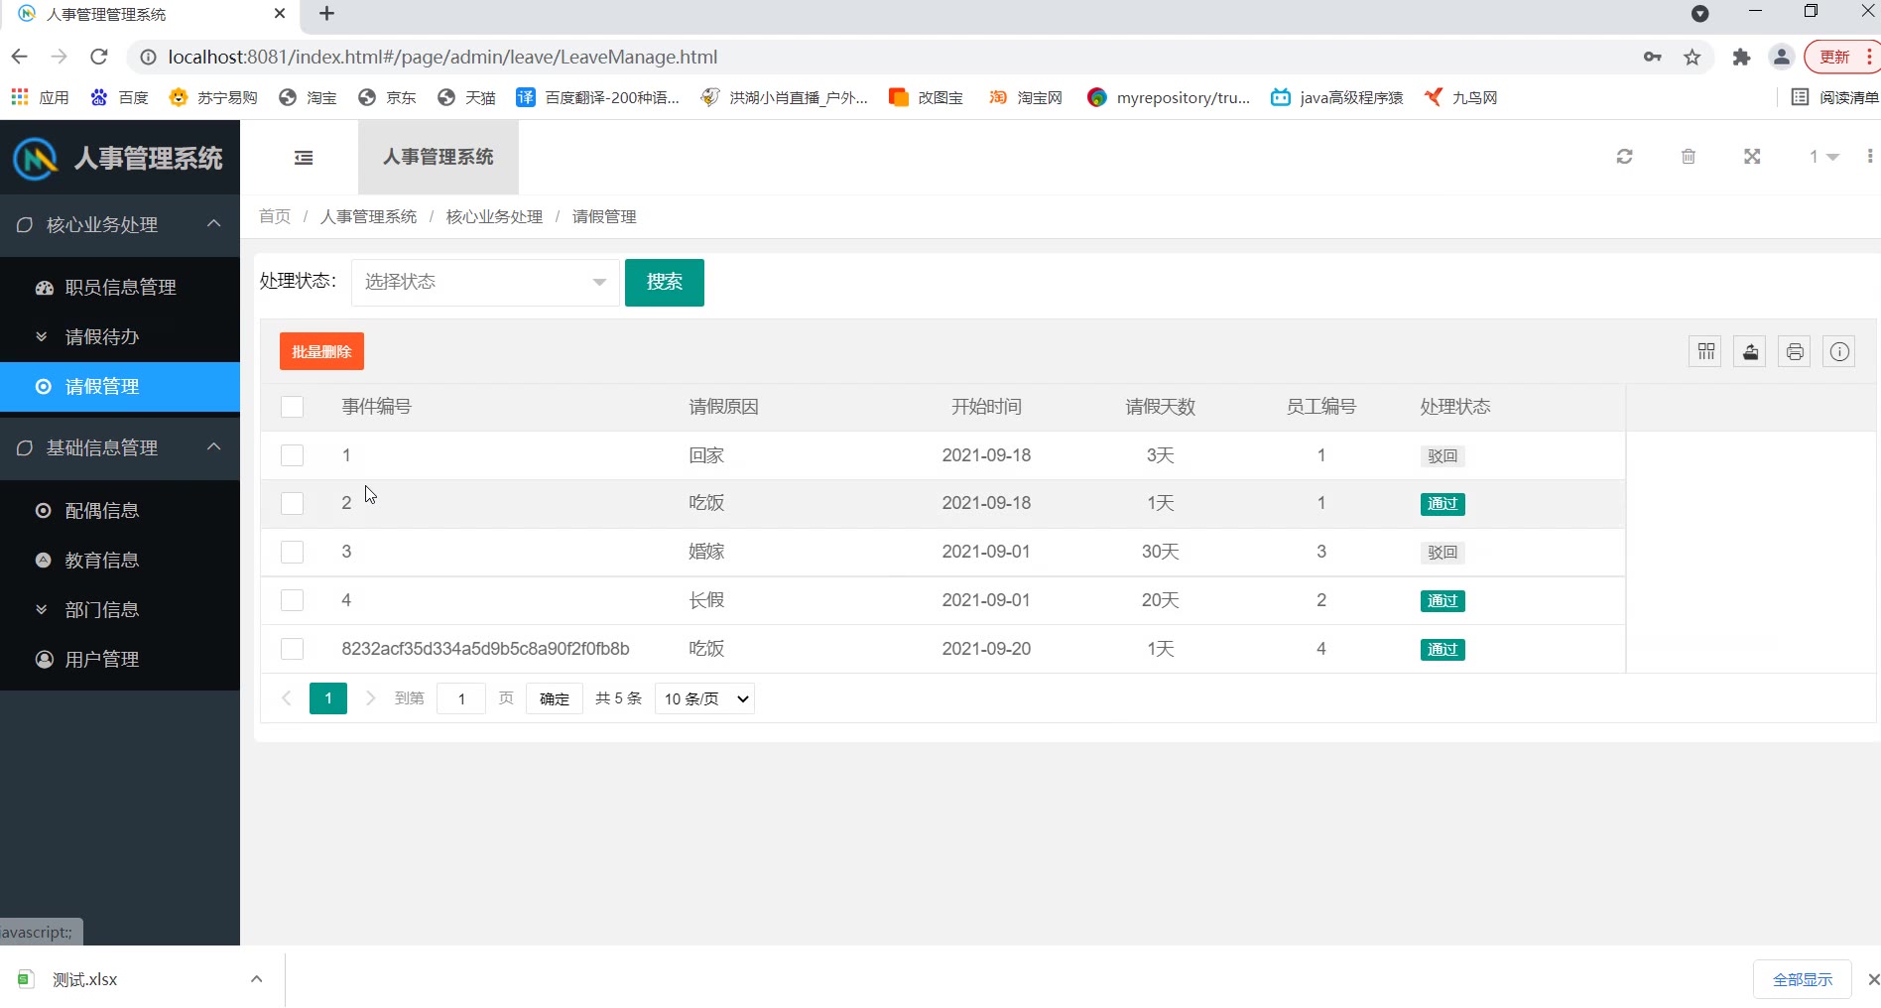Click the table info tip icon
1881x1008 pixels.
1839,351
